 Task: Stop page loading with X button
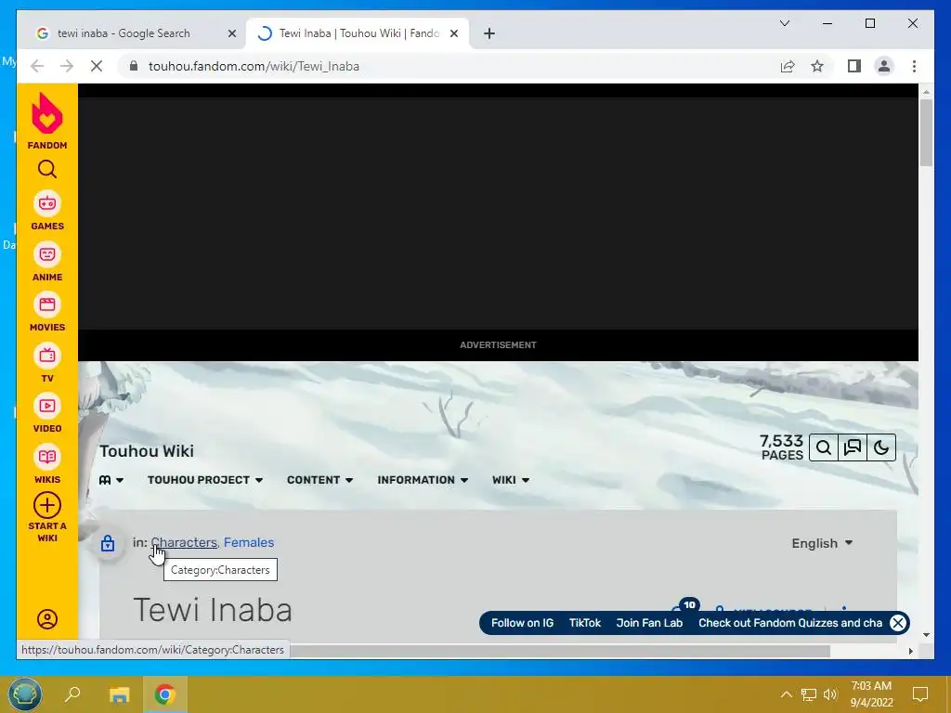pyautogui.click(x=97, y=66)
